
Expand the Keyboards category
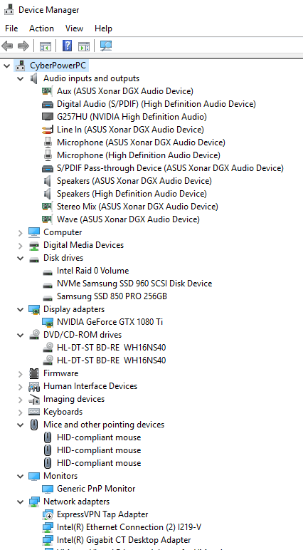pyautogui.click(x=21, y=412)
